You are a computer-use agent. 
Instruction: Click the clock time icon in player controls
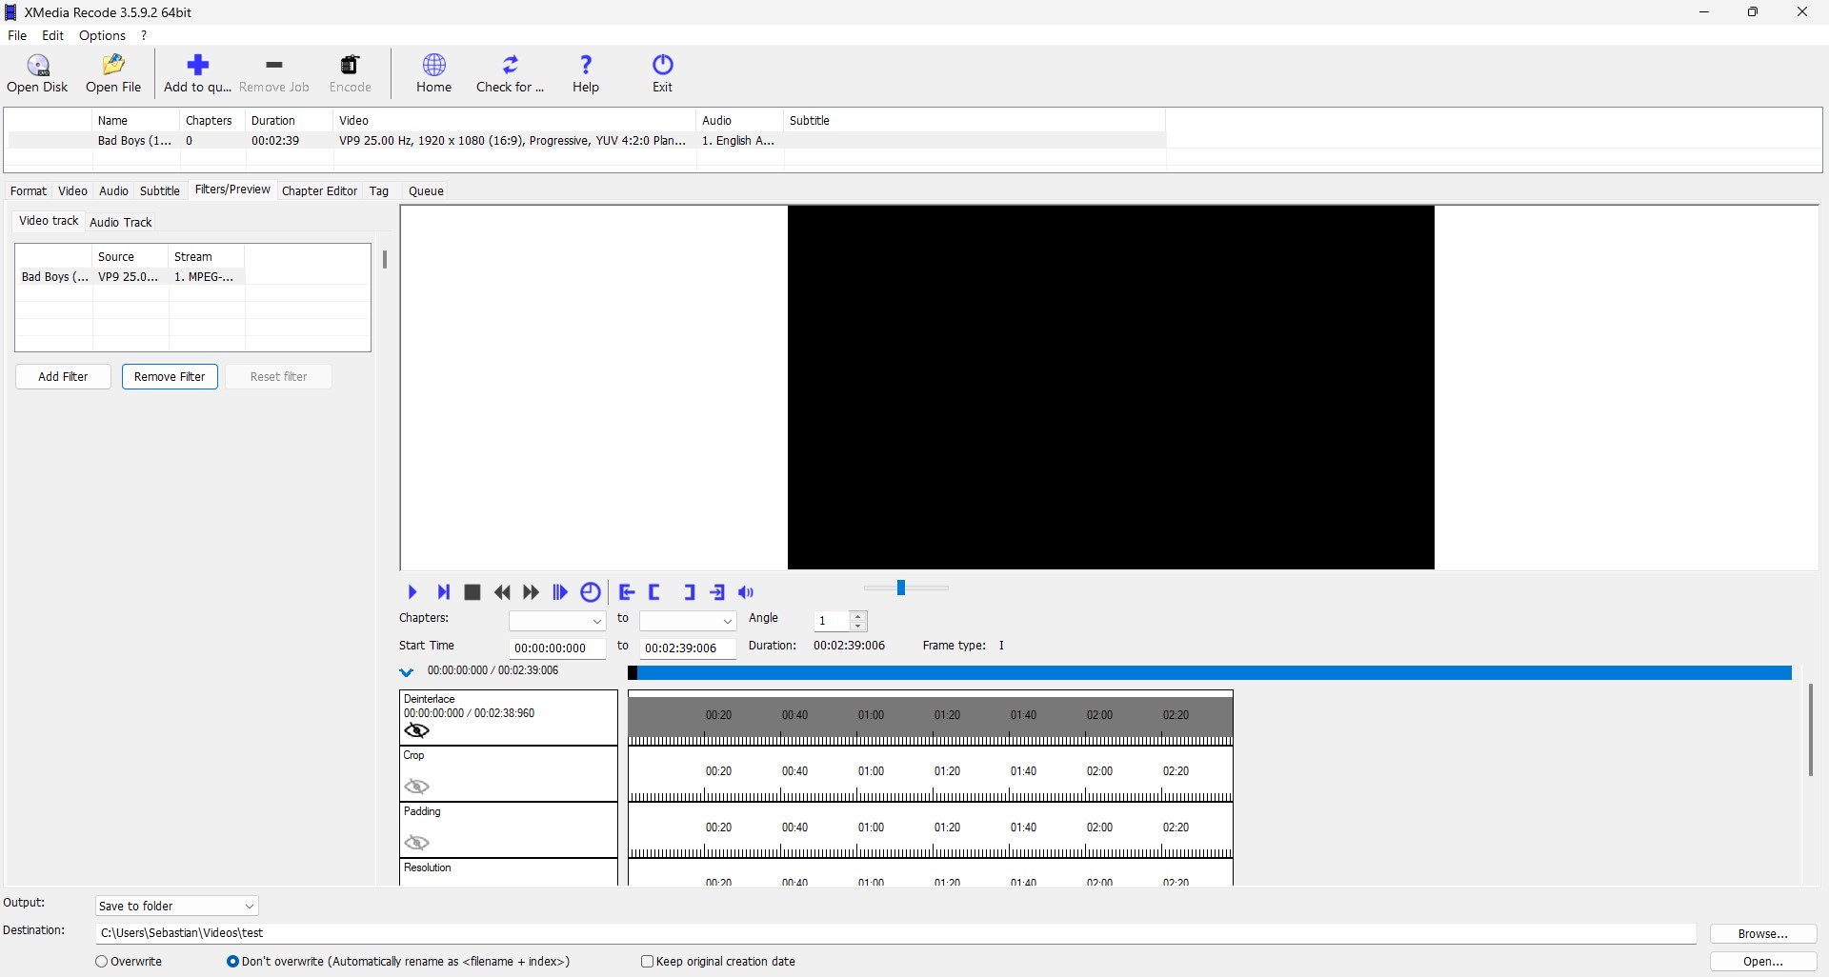click(591, 592)
